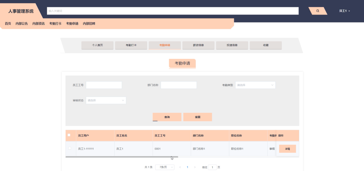This screenshot has height=171, width=364.
Task: Click the next page arrow
Action: click(195, 167)
